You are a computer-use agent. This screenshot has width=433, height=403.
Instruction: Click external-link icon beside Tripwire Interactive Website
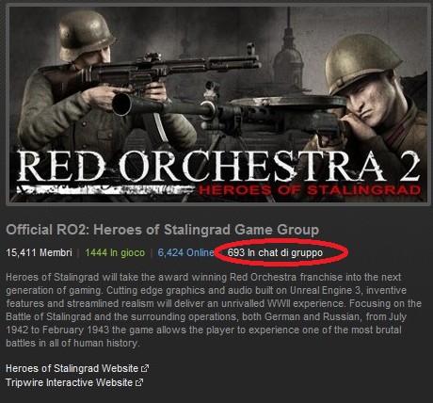point(139,382)
